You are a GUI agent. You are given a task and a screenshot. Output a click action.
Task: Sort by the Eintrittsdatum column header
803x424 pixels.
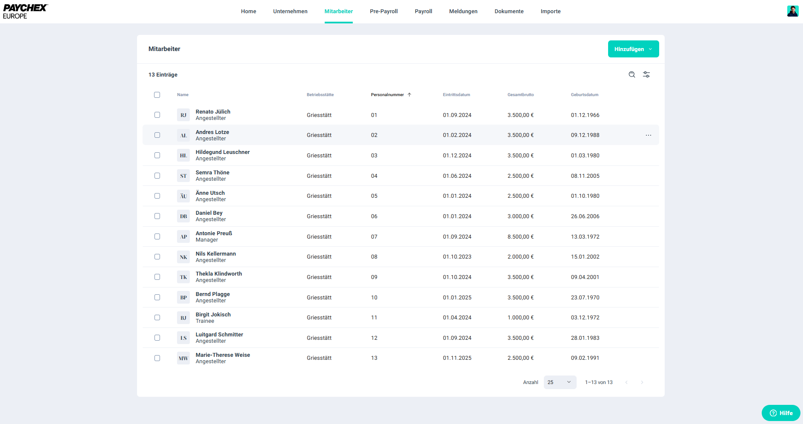456,95
